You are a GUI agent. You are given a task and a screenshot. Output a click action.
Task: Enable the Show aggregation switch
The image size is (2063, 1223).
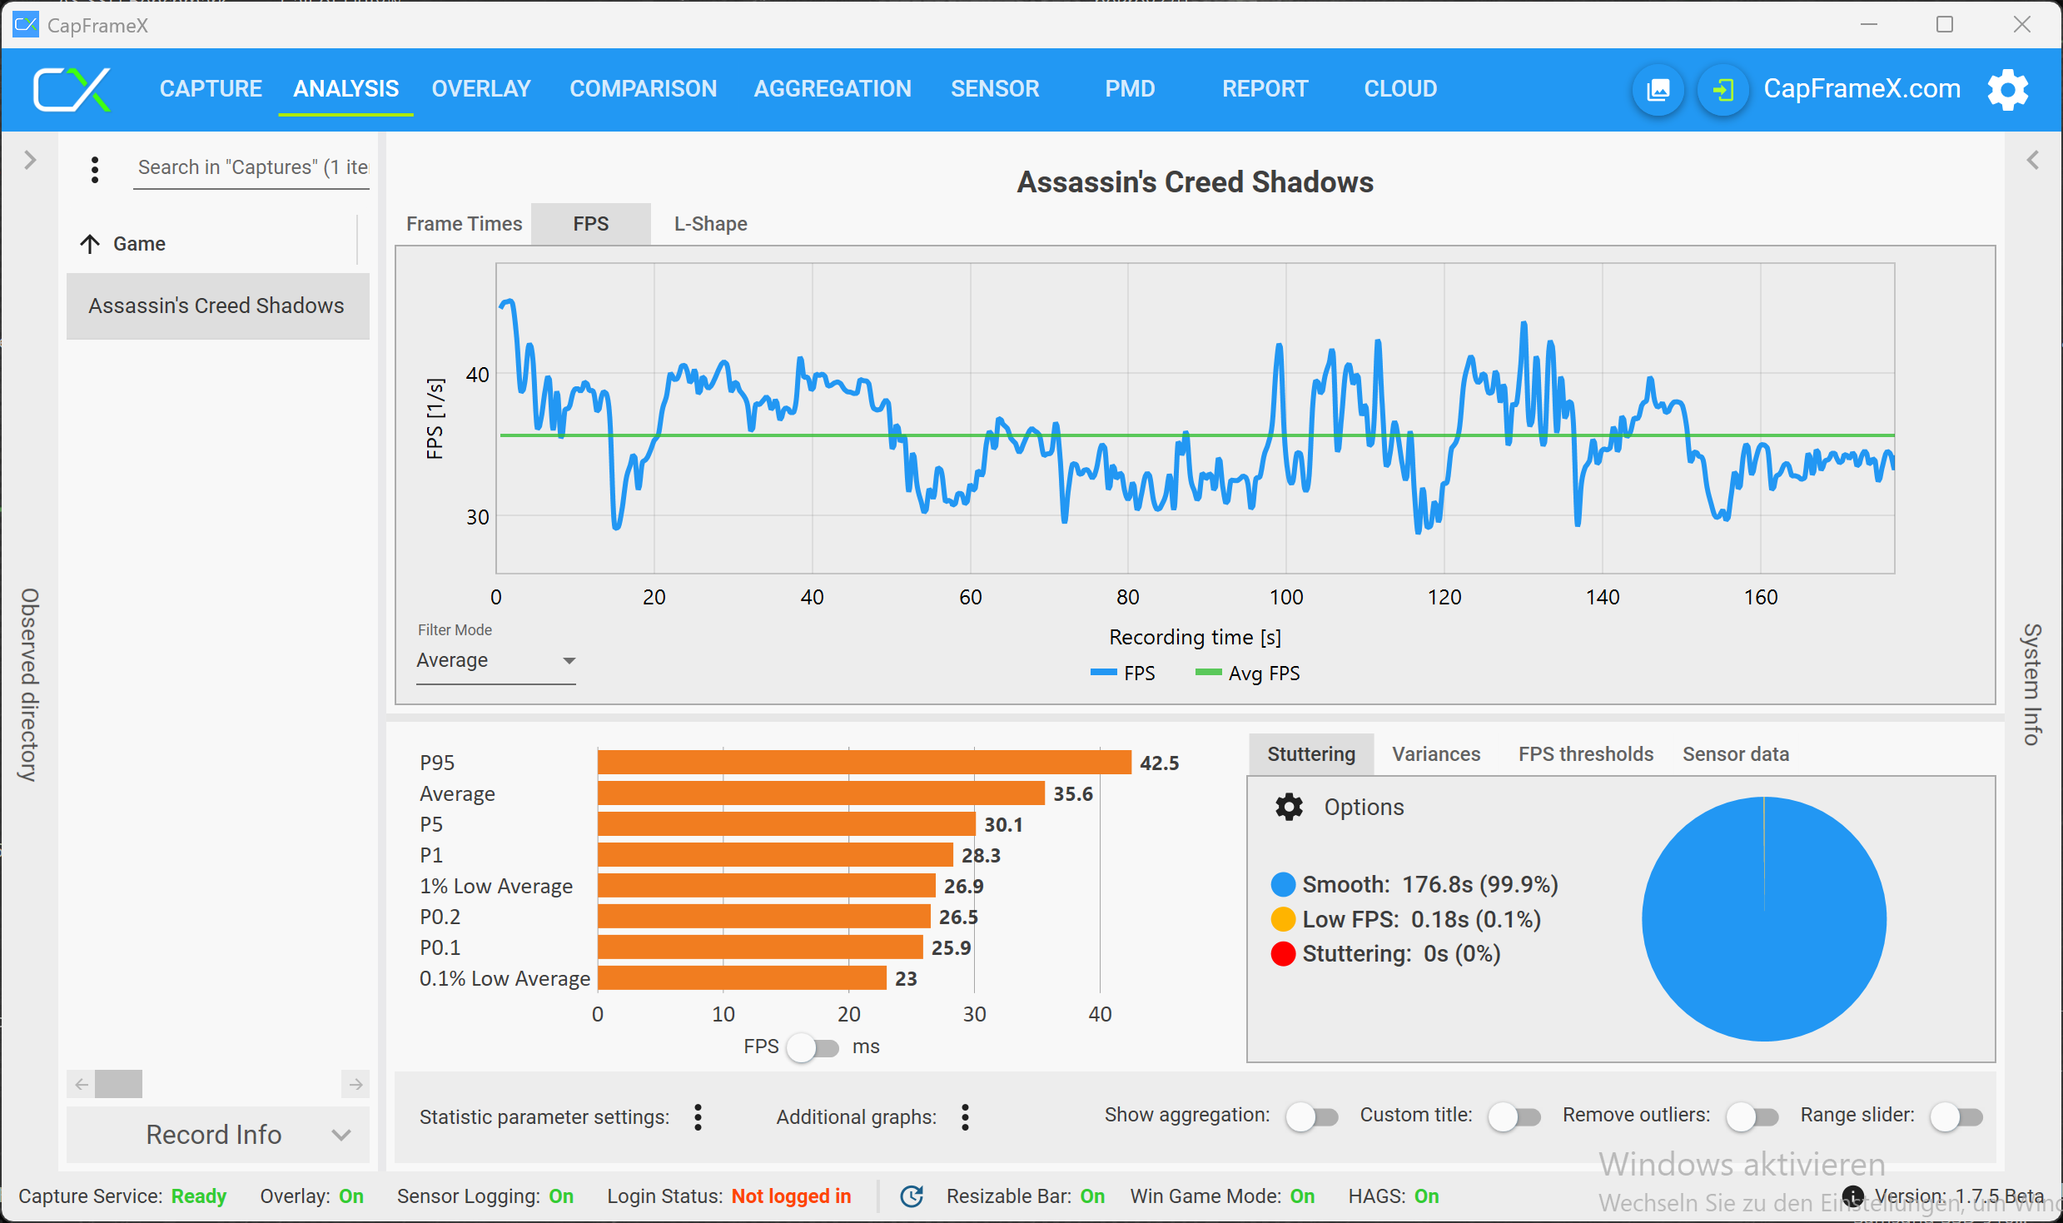point(1311,1116)
